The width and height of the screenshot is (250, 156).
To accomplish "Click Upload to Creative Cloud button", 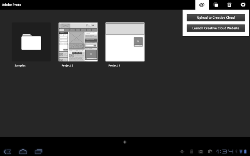I will (216, 17).
